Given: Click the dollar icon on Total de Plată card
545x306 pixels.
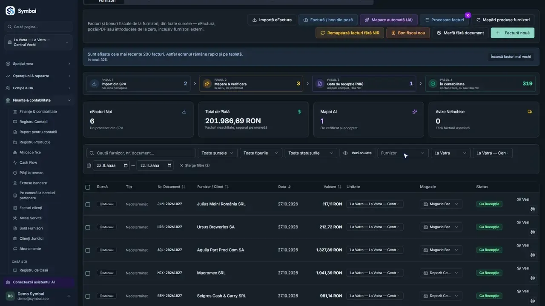Looking at the screenshot, I should (299, 112).
